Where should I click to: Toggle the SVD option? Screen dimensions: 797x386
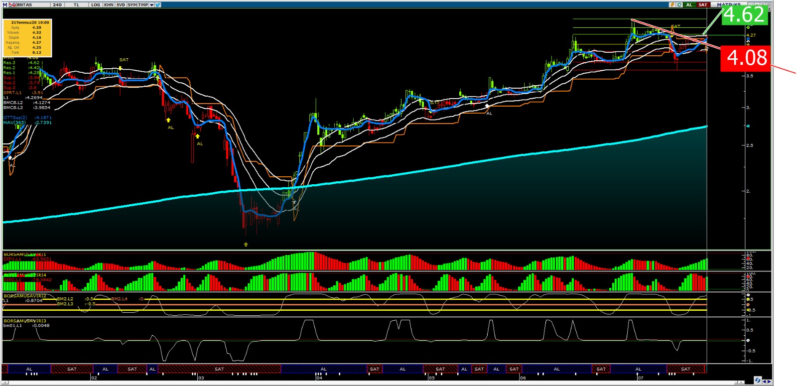click(x=121, y=4)
